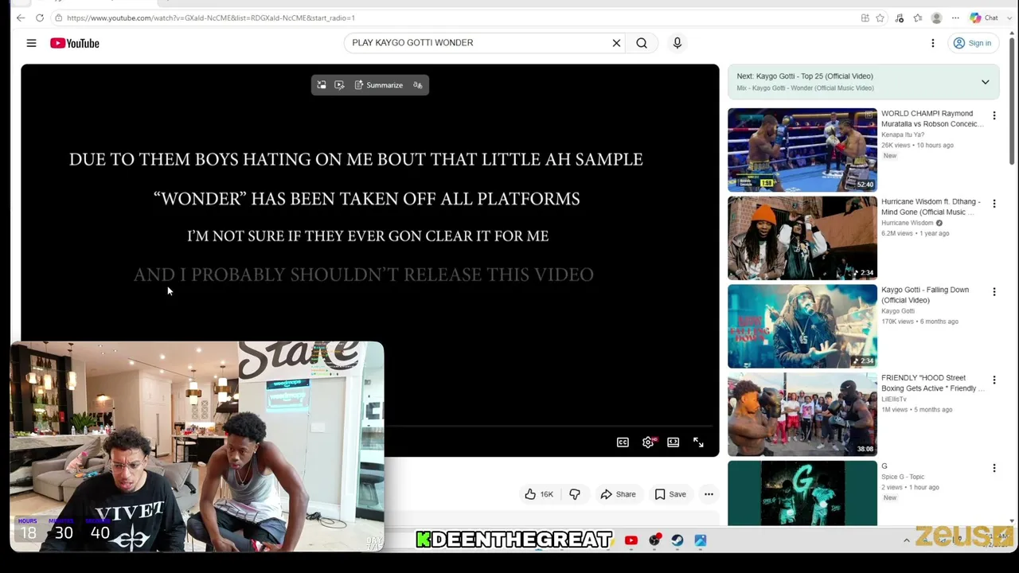1019x573 pixels.
Task: Open the taskbar app with red badge
Action: [654, 541]
